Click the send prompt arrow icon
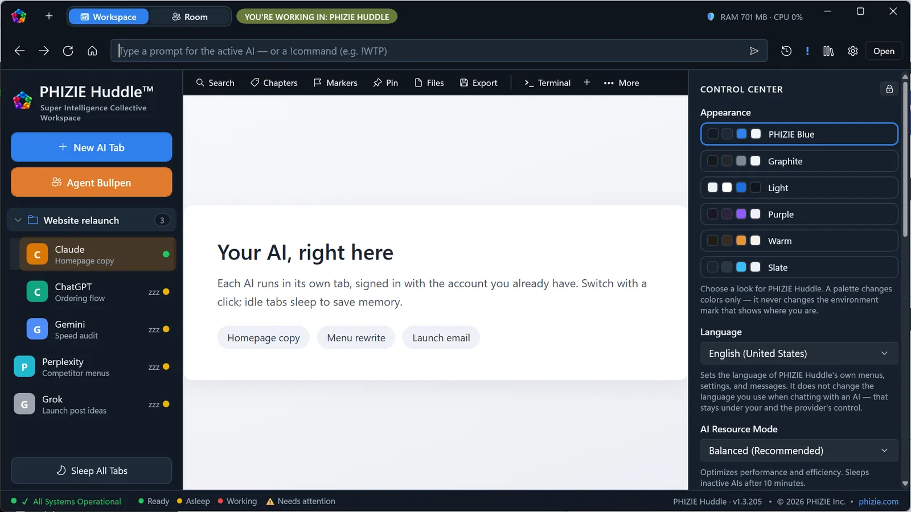911x512 pixels. pyautogui.click(x=754, y=51)
